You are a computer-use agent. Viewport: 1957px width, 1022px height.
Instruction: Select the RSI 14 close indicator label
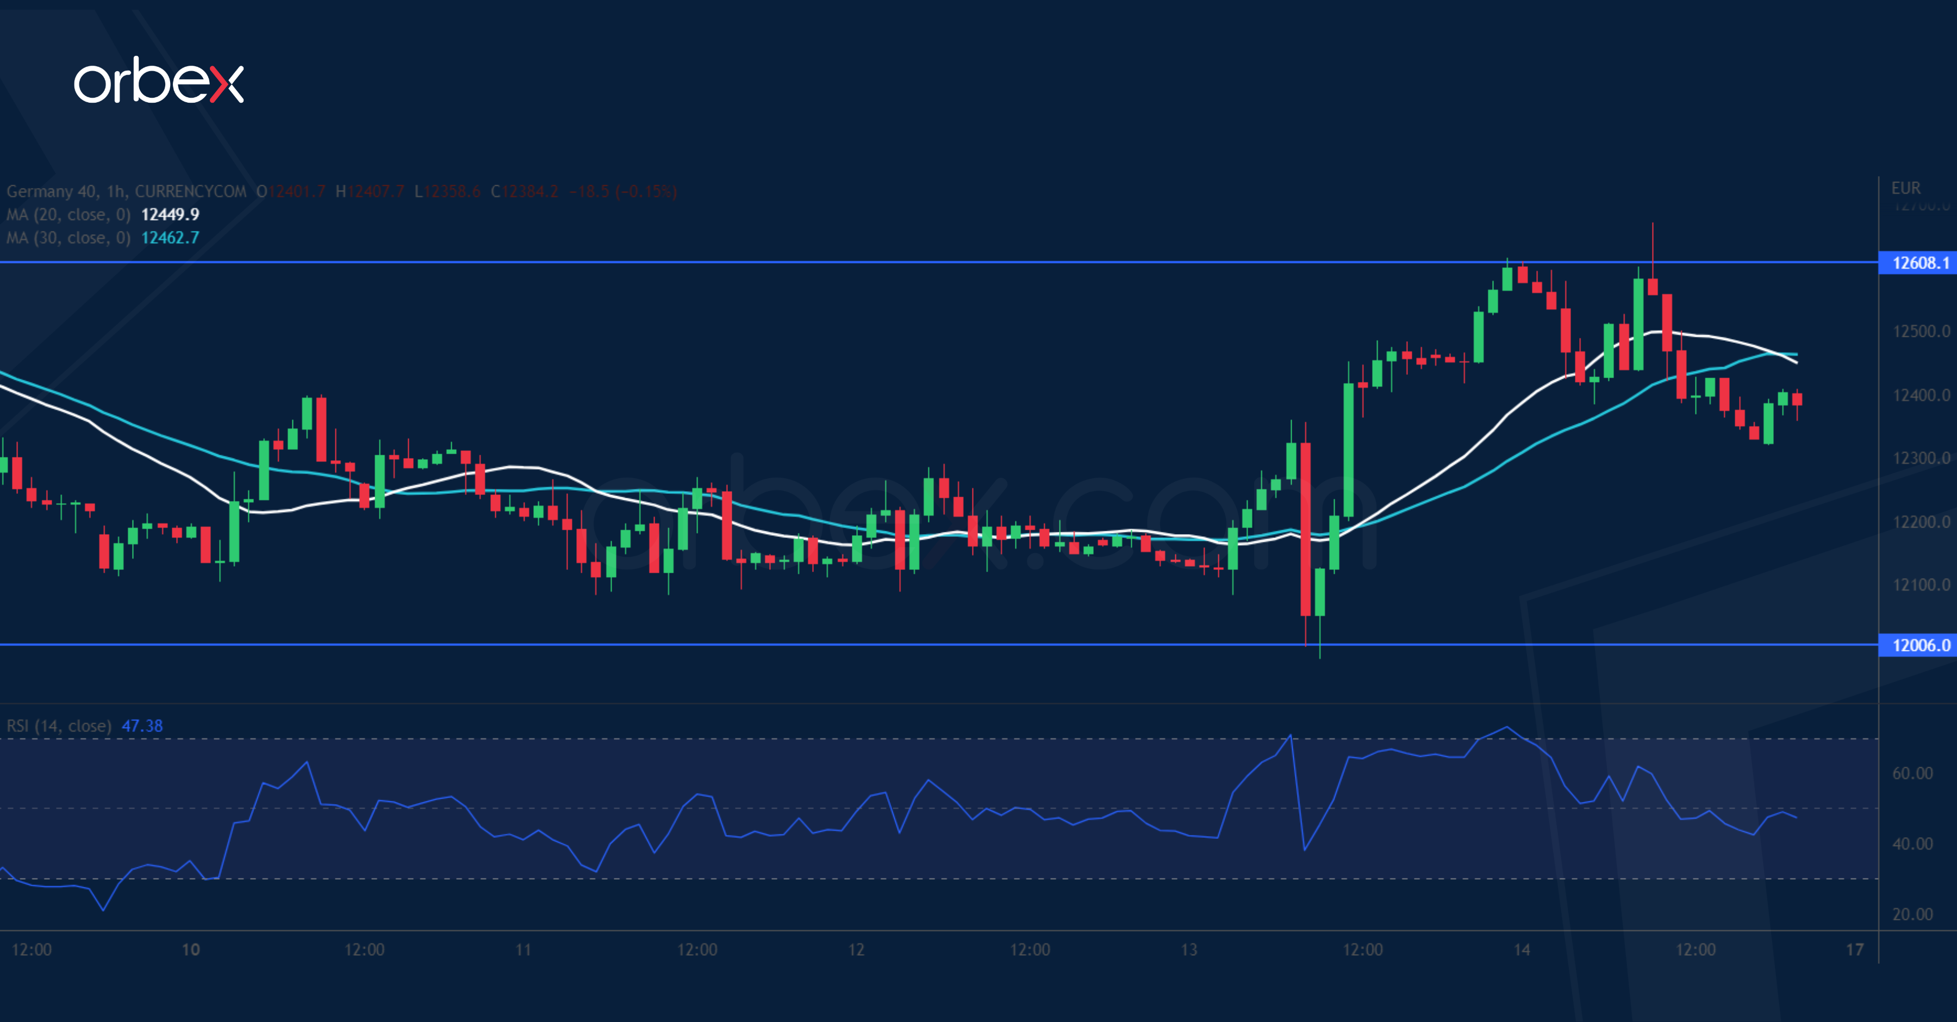coord(59,726)
